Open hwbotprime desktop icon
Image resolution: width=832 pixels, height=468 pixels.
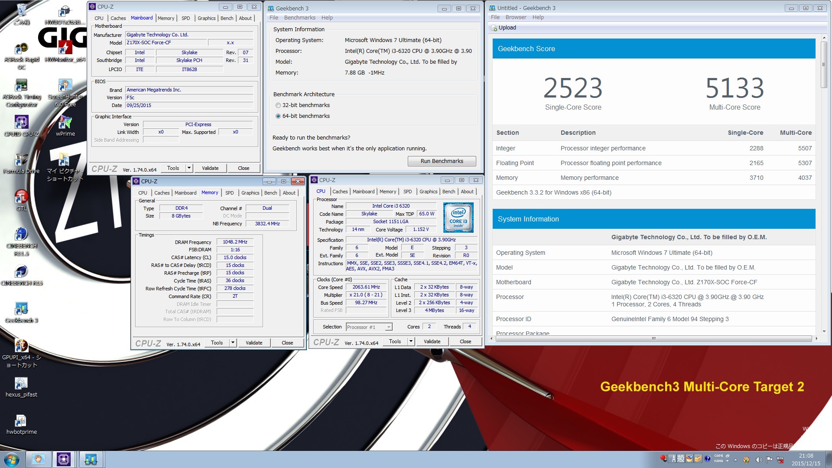[x=21, y=424]
